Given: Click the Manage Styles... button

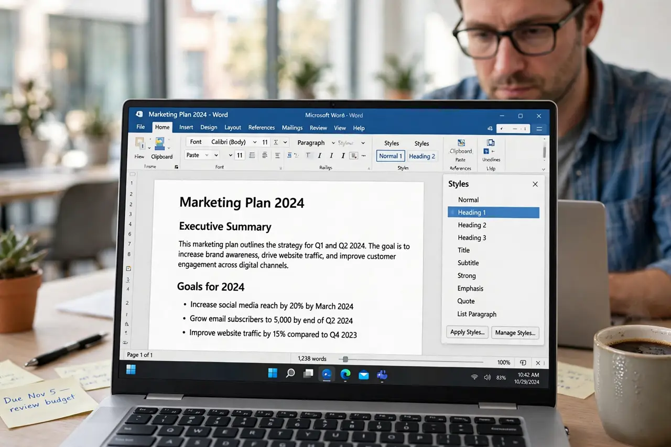Looking at the screenshot, I should point(515,333).
